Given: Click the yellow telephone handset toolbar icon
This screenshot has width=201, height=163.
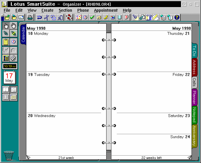Looking at the screenshot, I should pyautogui.click(x=106, y=17).
